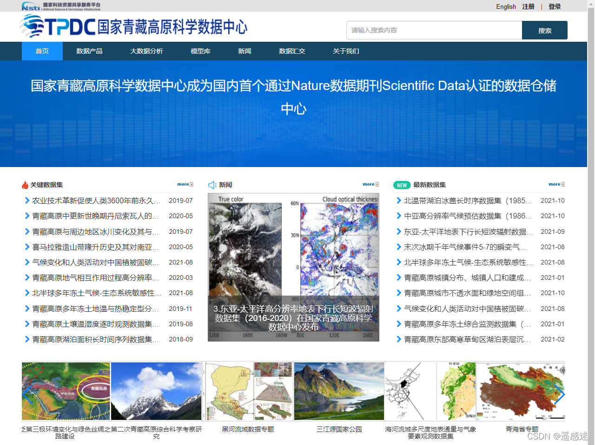Open the 第二次青藏高原综合科学考察研究 mountain thumbnail
This screenshot has width=595, height=445.
(x=156, y=392)
